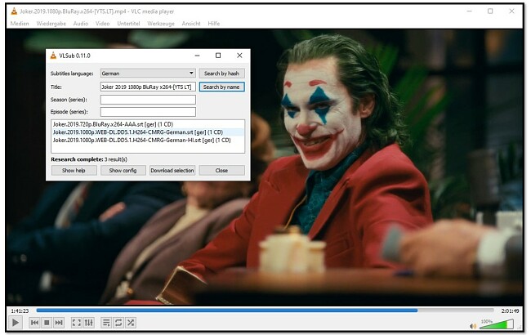Open the Wiedergabe menu
Screen dimensions: 531x335
coord(51,24)
